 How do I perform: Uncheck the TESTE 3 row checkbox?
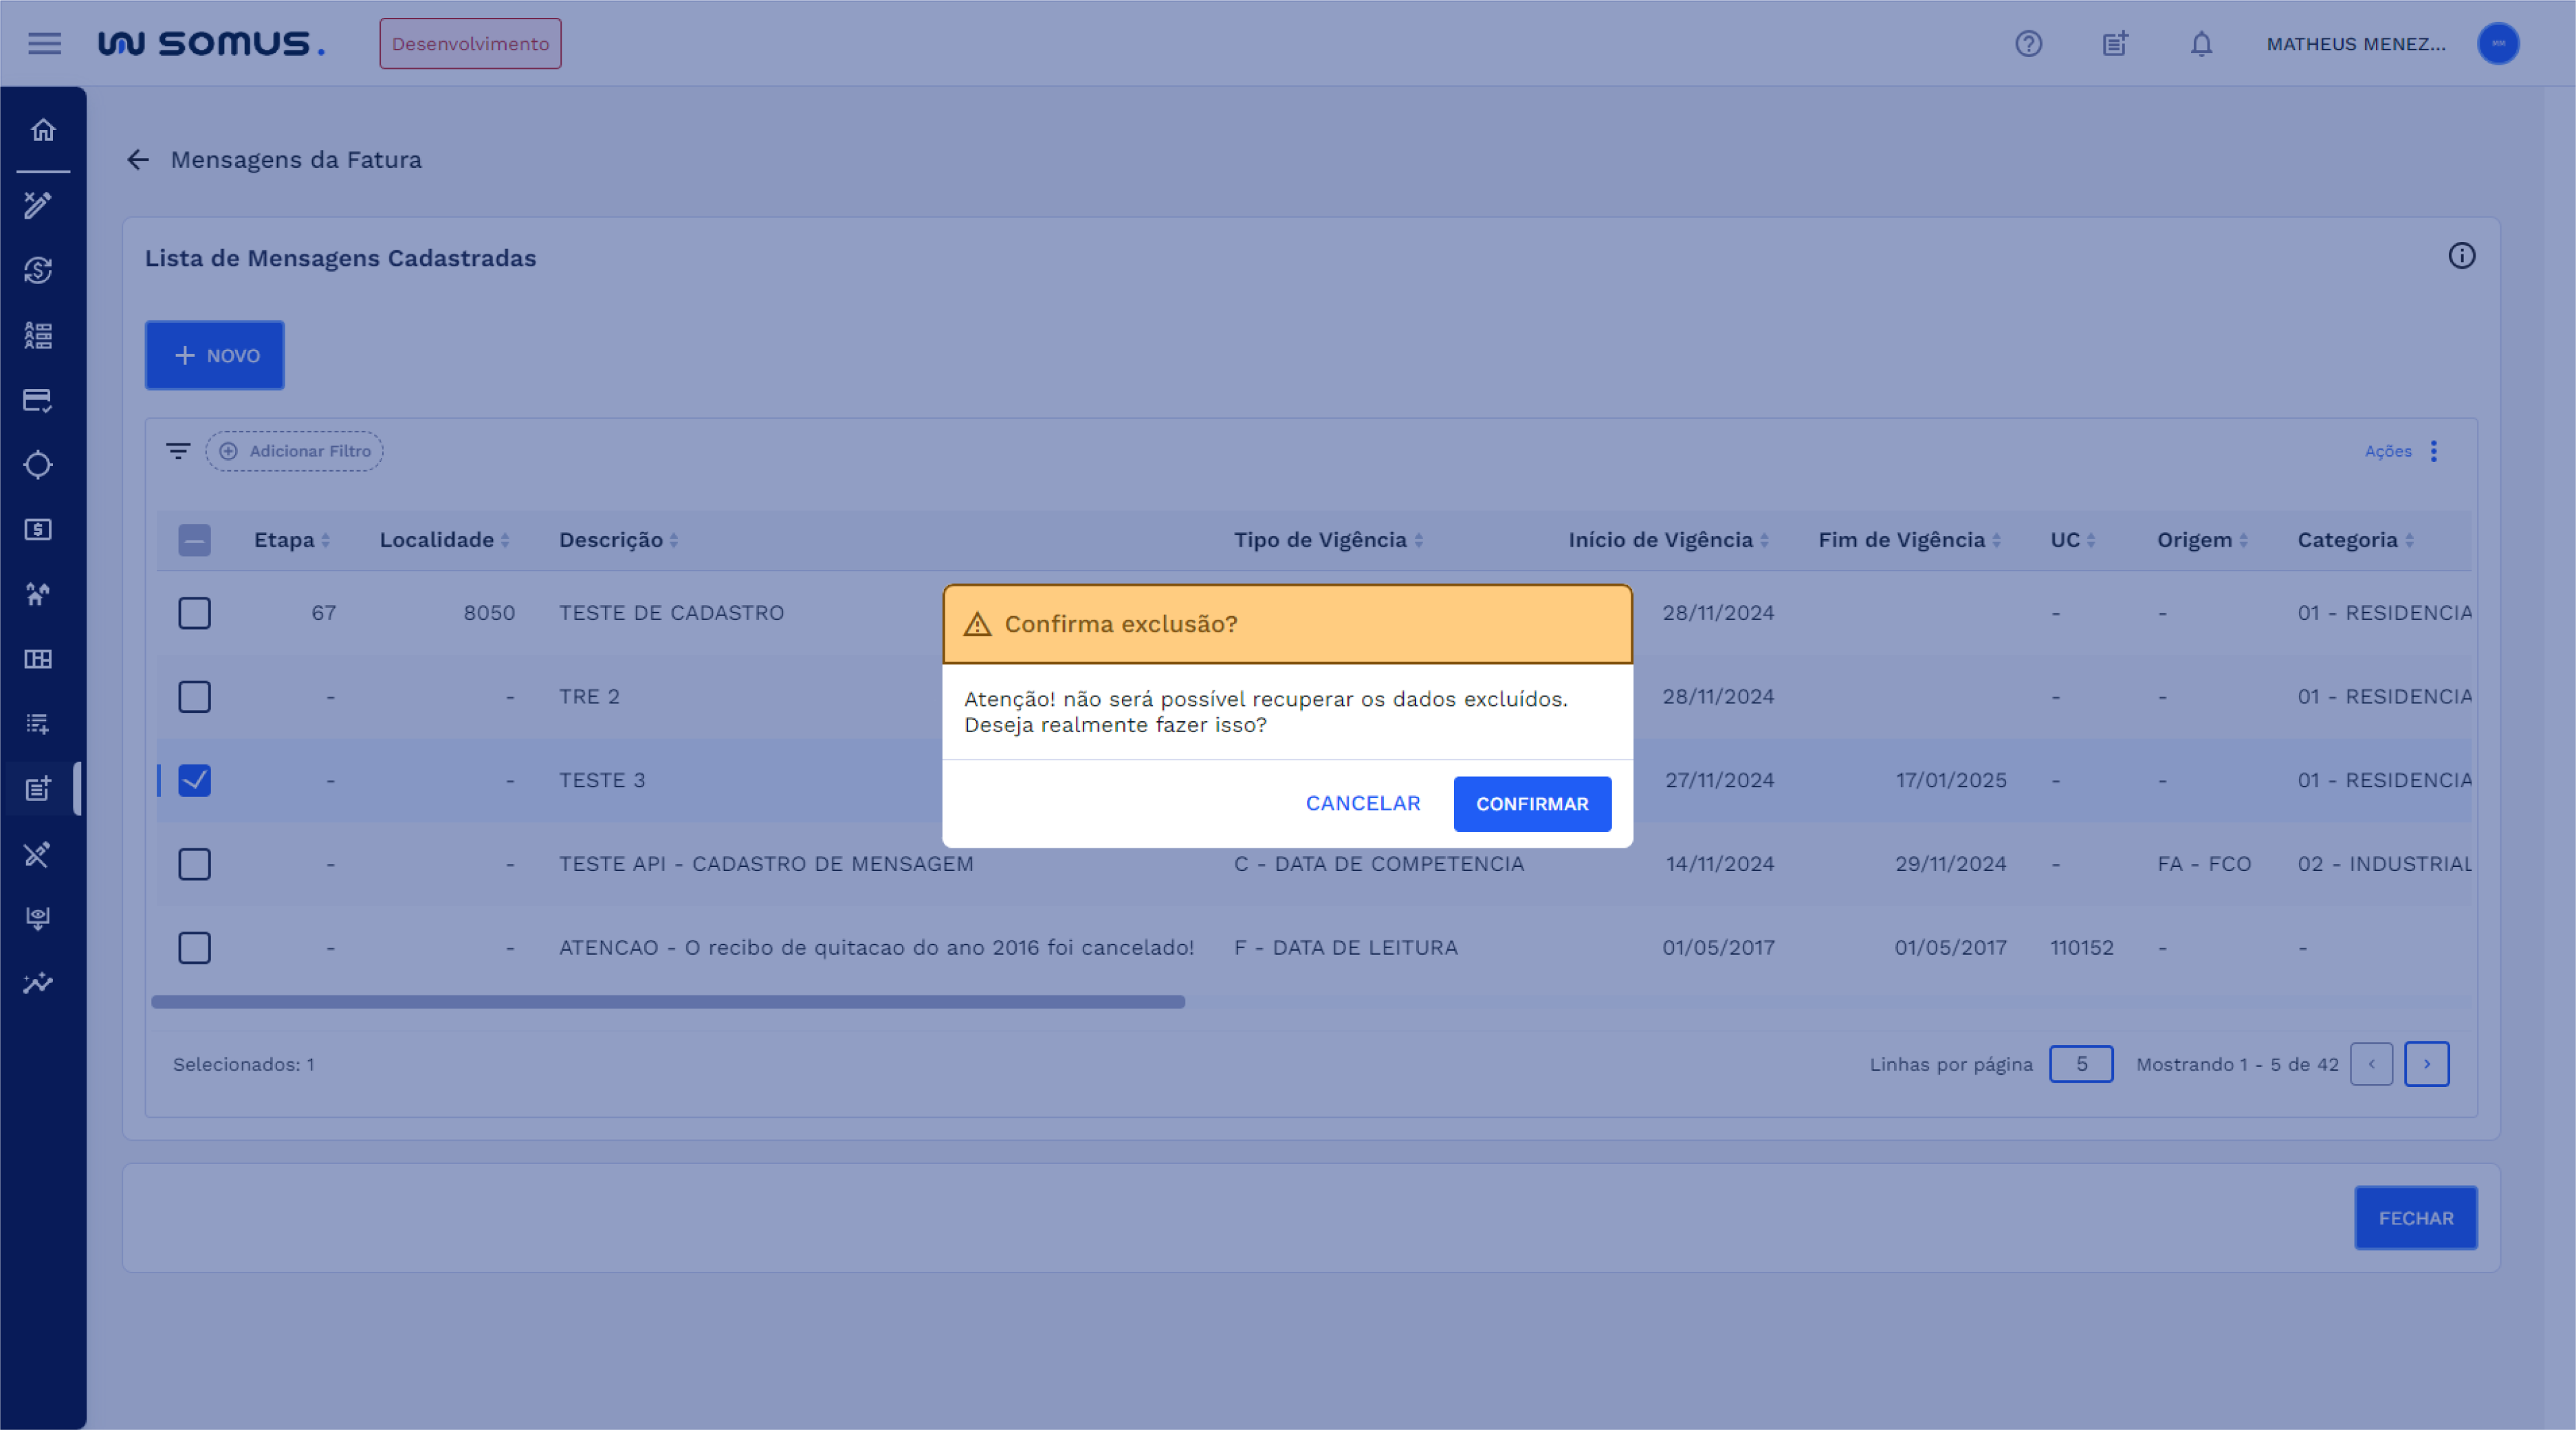pyautogui.click(x=194, y=780)
